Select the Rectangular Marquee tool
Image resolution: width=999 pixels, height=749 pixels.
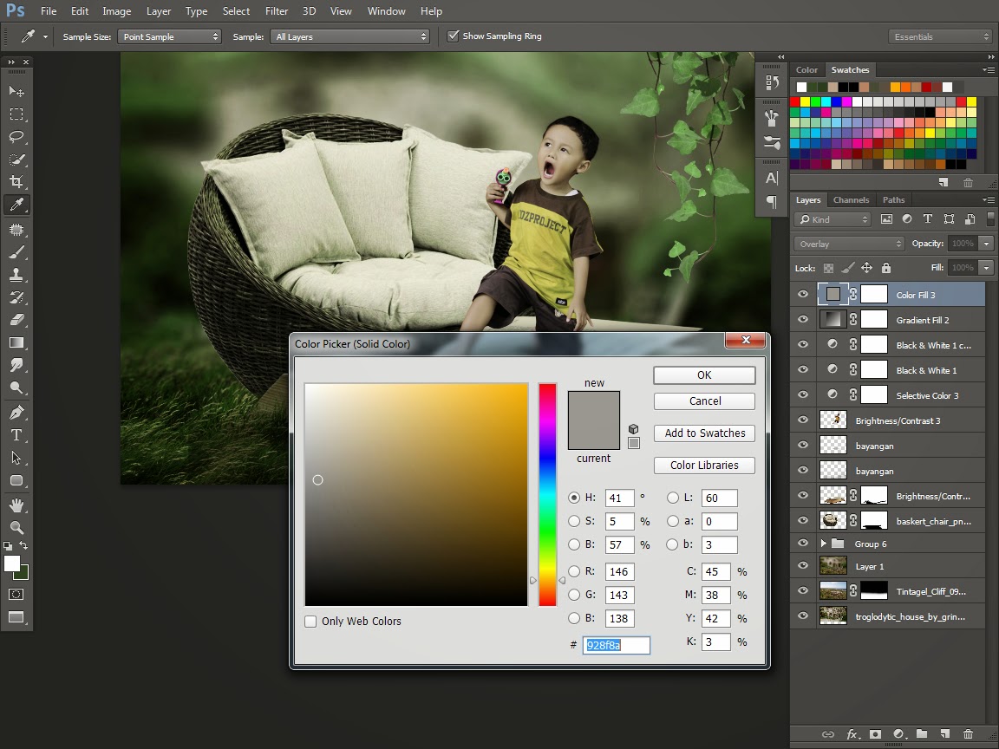[x=16, y=114]
